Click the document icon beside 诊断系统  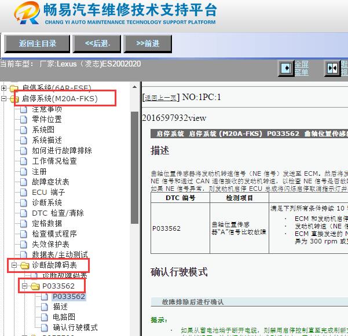pos(24,203)
